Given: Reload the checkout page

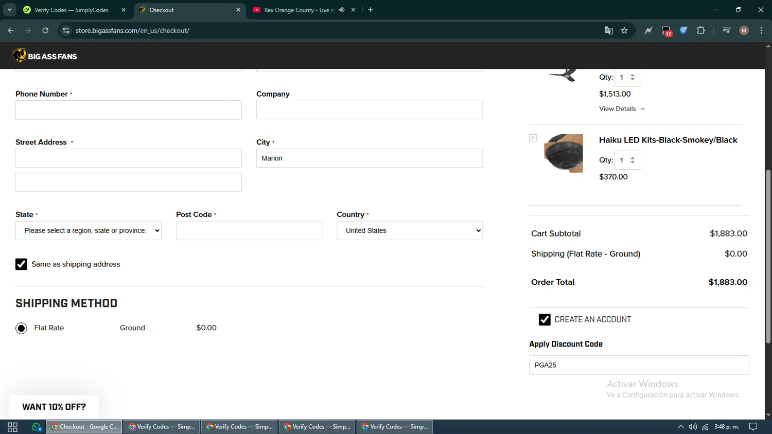Looking at the screenshot, I should point(45,30).
